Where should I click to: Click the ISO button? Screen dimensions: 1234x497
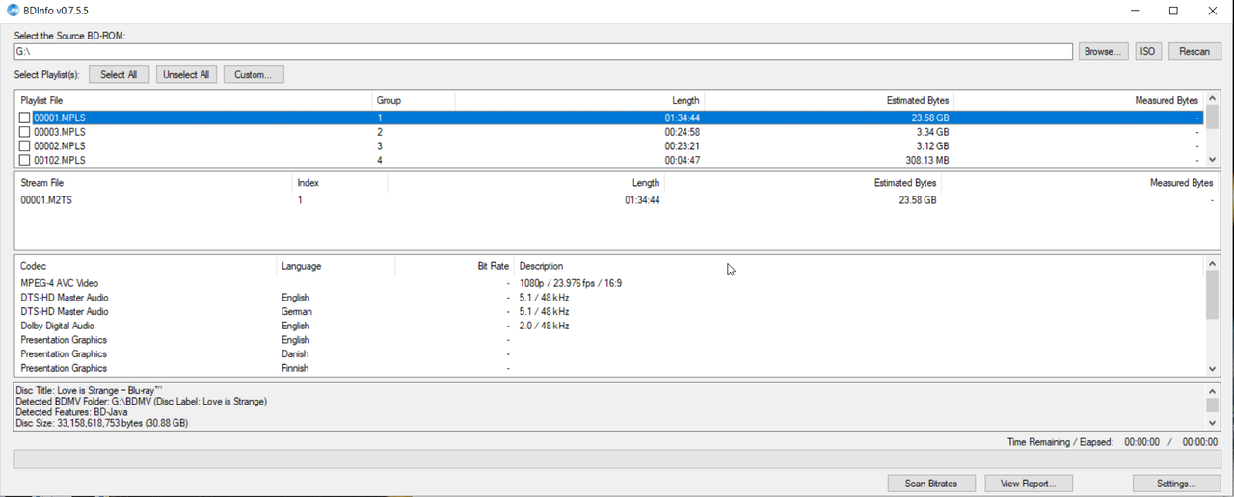click(x=1147, y=51)
